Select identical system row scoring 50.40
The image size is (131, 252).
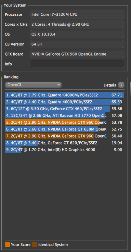click(x=64, y=136)
